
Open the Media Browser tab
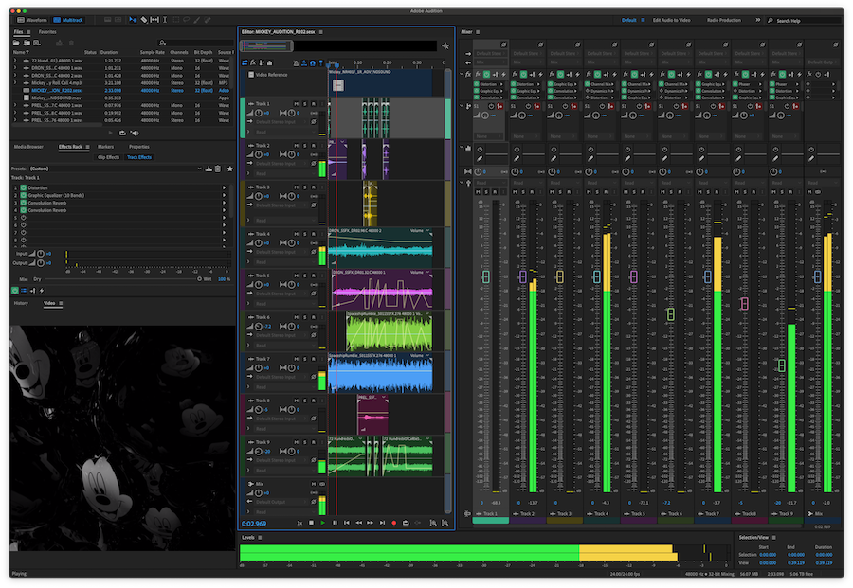pyautogui.click(x=27, y=147)
